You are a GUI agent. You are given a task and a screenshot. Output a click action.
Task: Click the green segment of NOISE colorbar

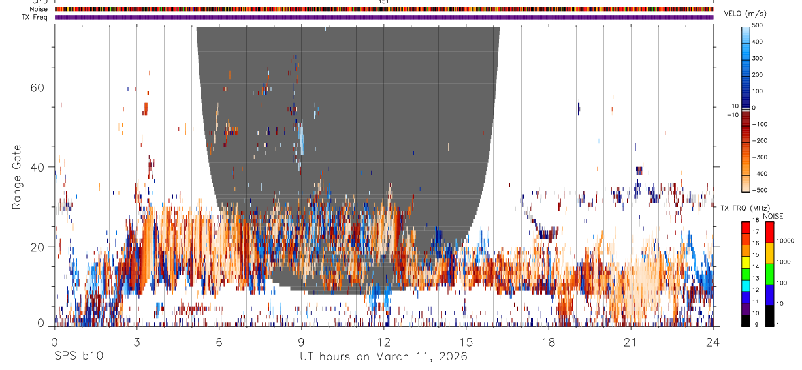[x=770, y=274]
